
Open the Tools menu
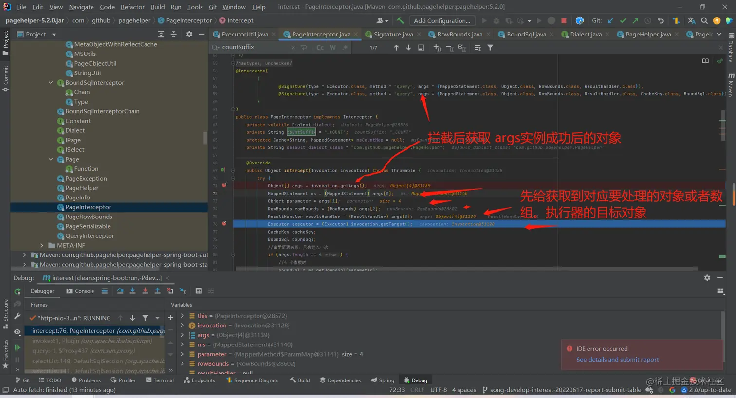tap(195, 7)
